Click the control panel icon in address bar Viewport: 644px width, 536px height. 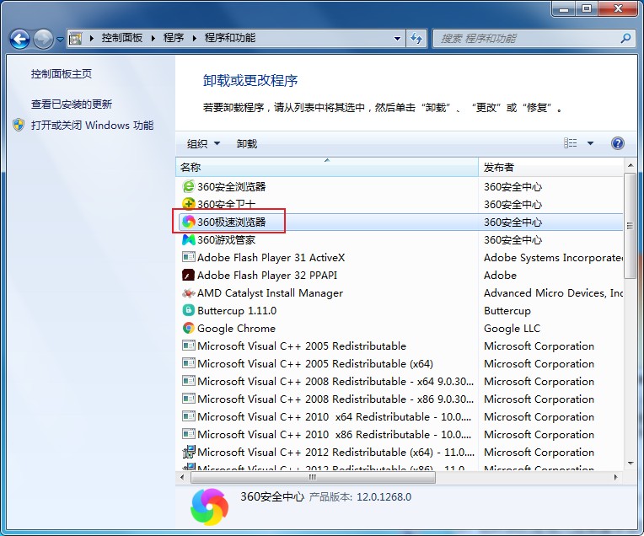[x=75, y=39]
